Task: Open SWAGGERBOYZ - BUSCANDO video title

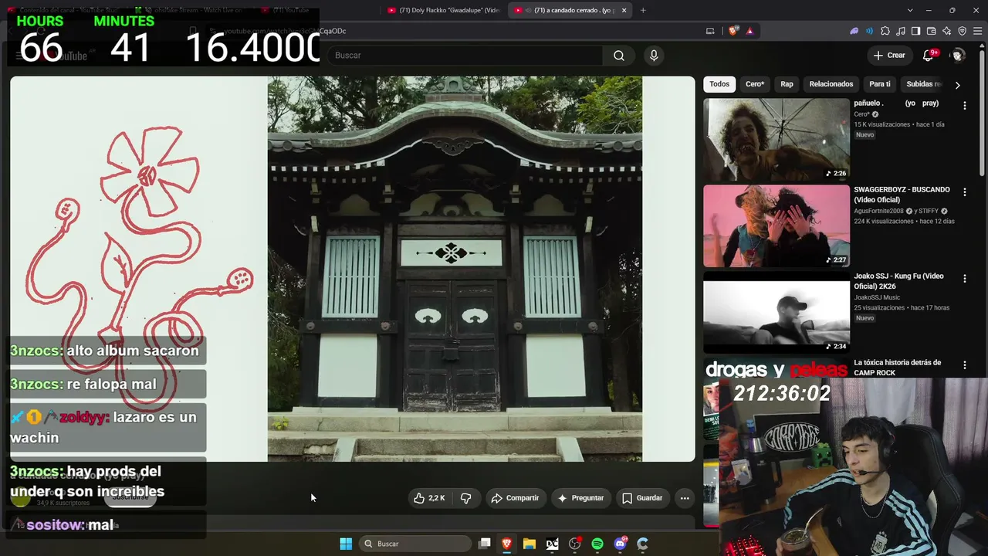Action: click(x=902, y=195)
